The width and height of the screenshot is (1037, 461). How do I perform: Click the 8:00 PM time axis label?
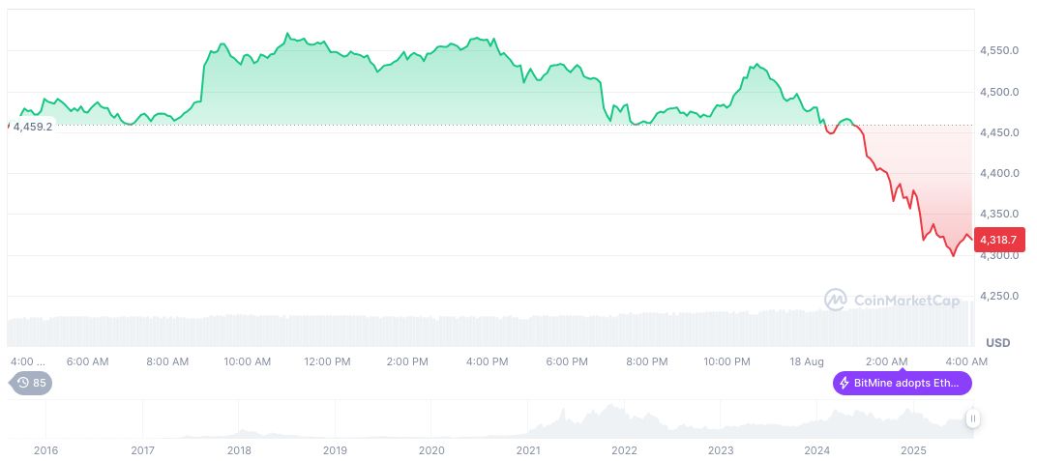tap(646, 361)
